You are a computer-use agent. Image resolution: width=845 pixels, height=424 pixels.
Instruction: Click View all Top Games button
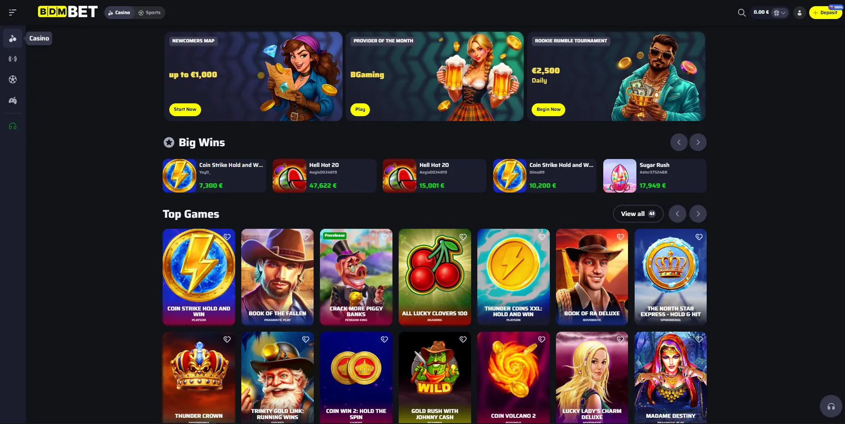(638, 214)
